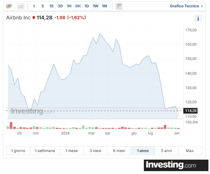This screenshot has width=210, height=174.
Task: Show the 6 mesi time range
Action: (119, 151)
